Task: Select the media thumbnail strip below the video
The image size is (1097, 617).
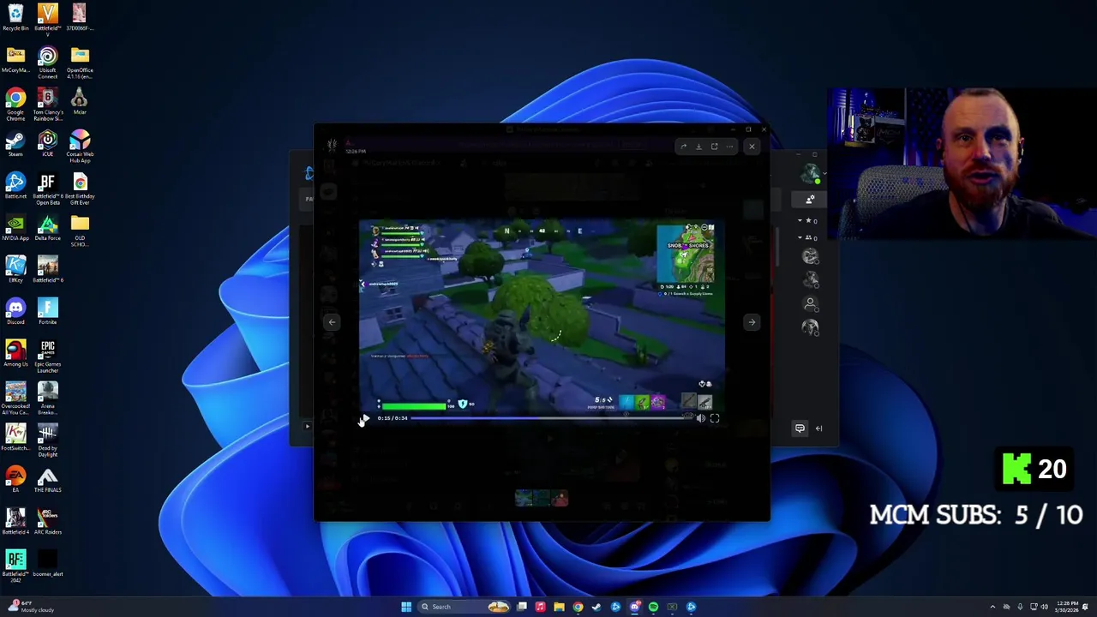Action: 541,498
